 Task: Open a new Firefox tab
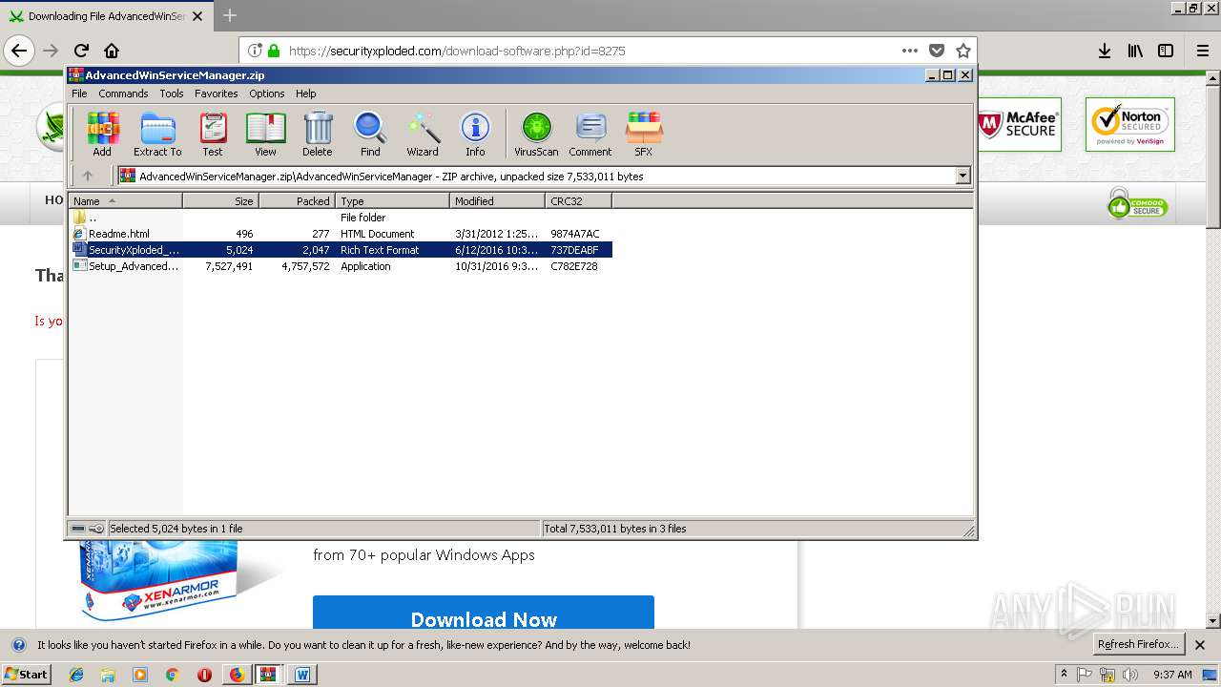click(x=229, y=16)
